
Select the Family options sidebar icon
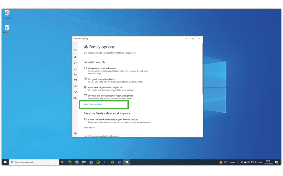pyautogui.click(x=75, y=97)
